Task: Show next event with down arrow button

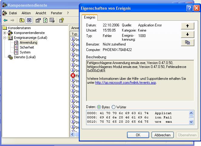Action: tap(188, 34)
